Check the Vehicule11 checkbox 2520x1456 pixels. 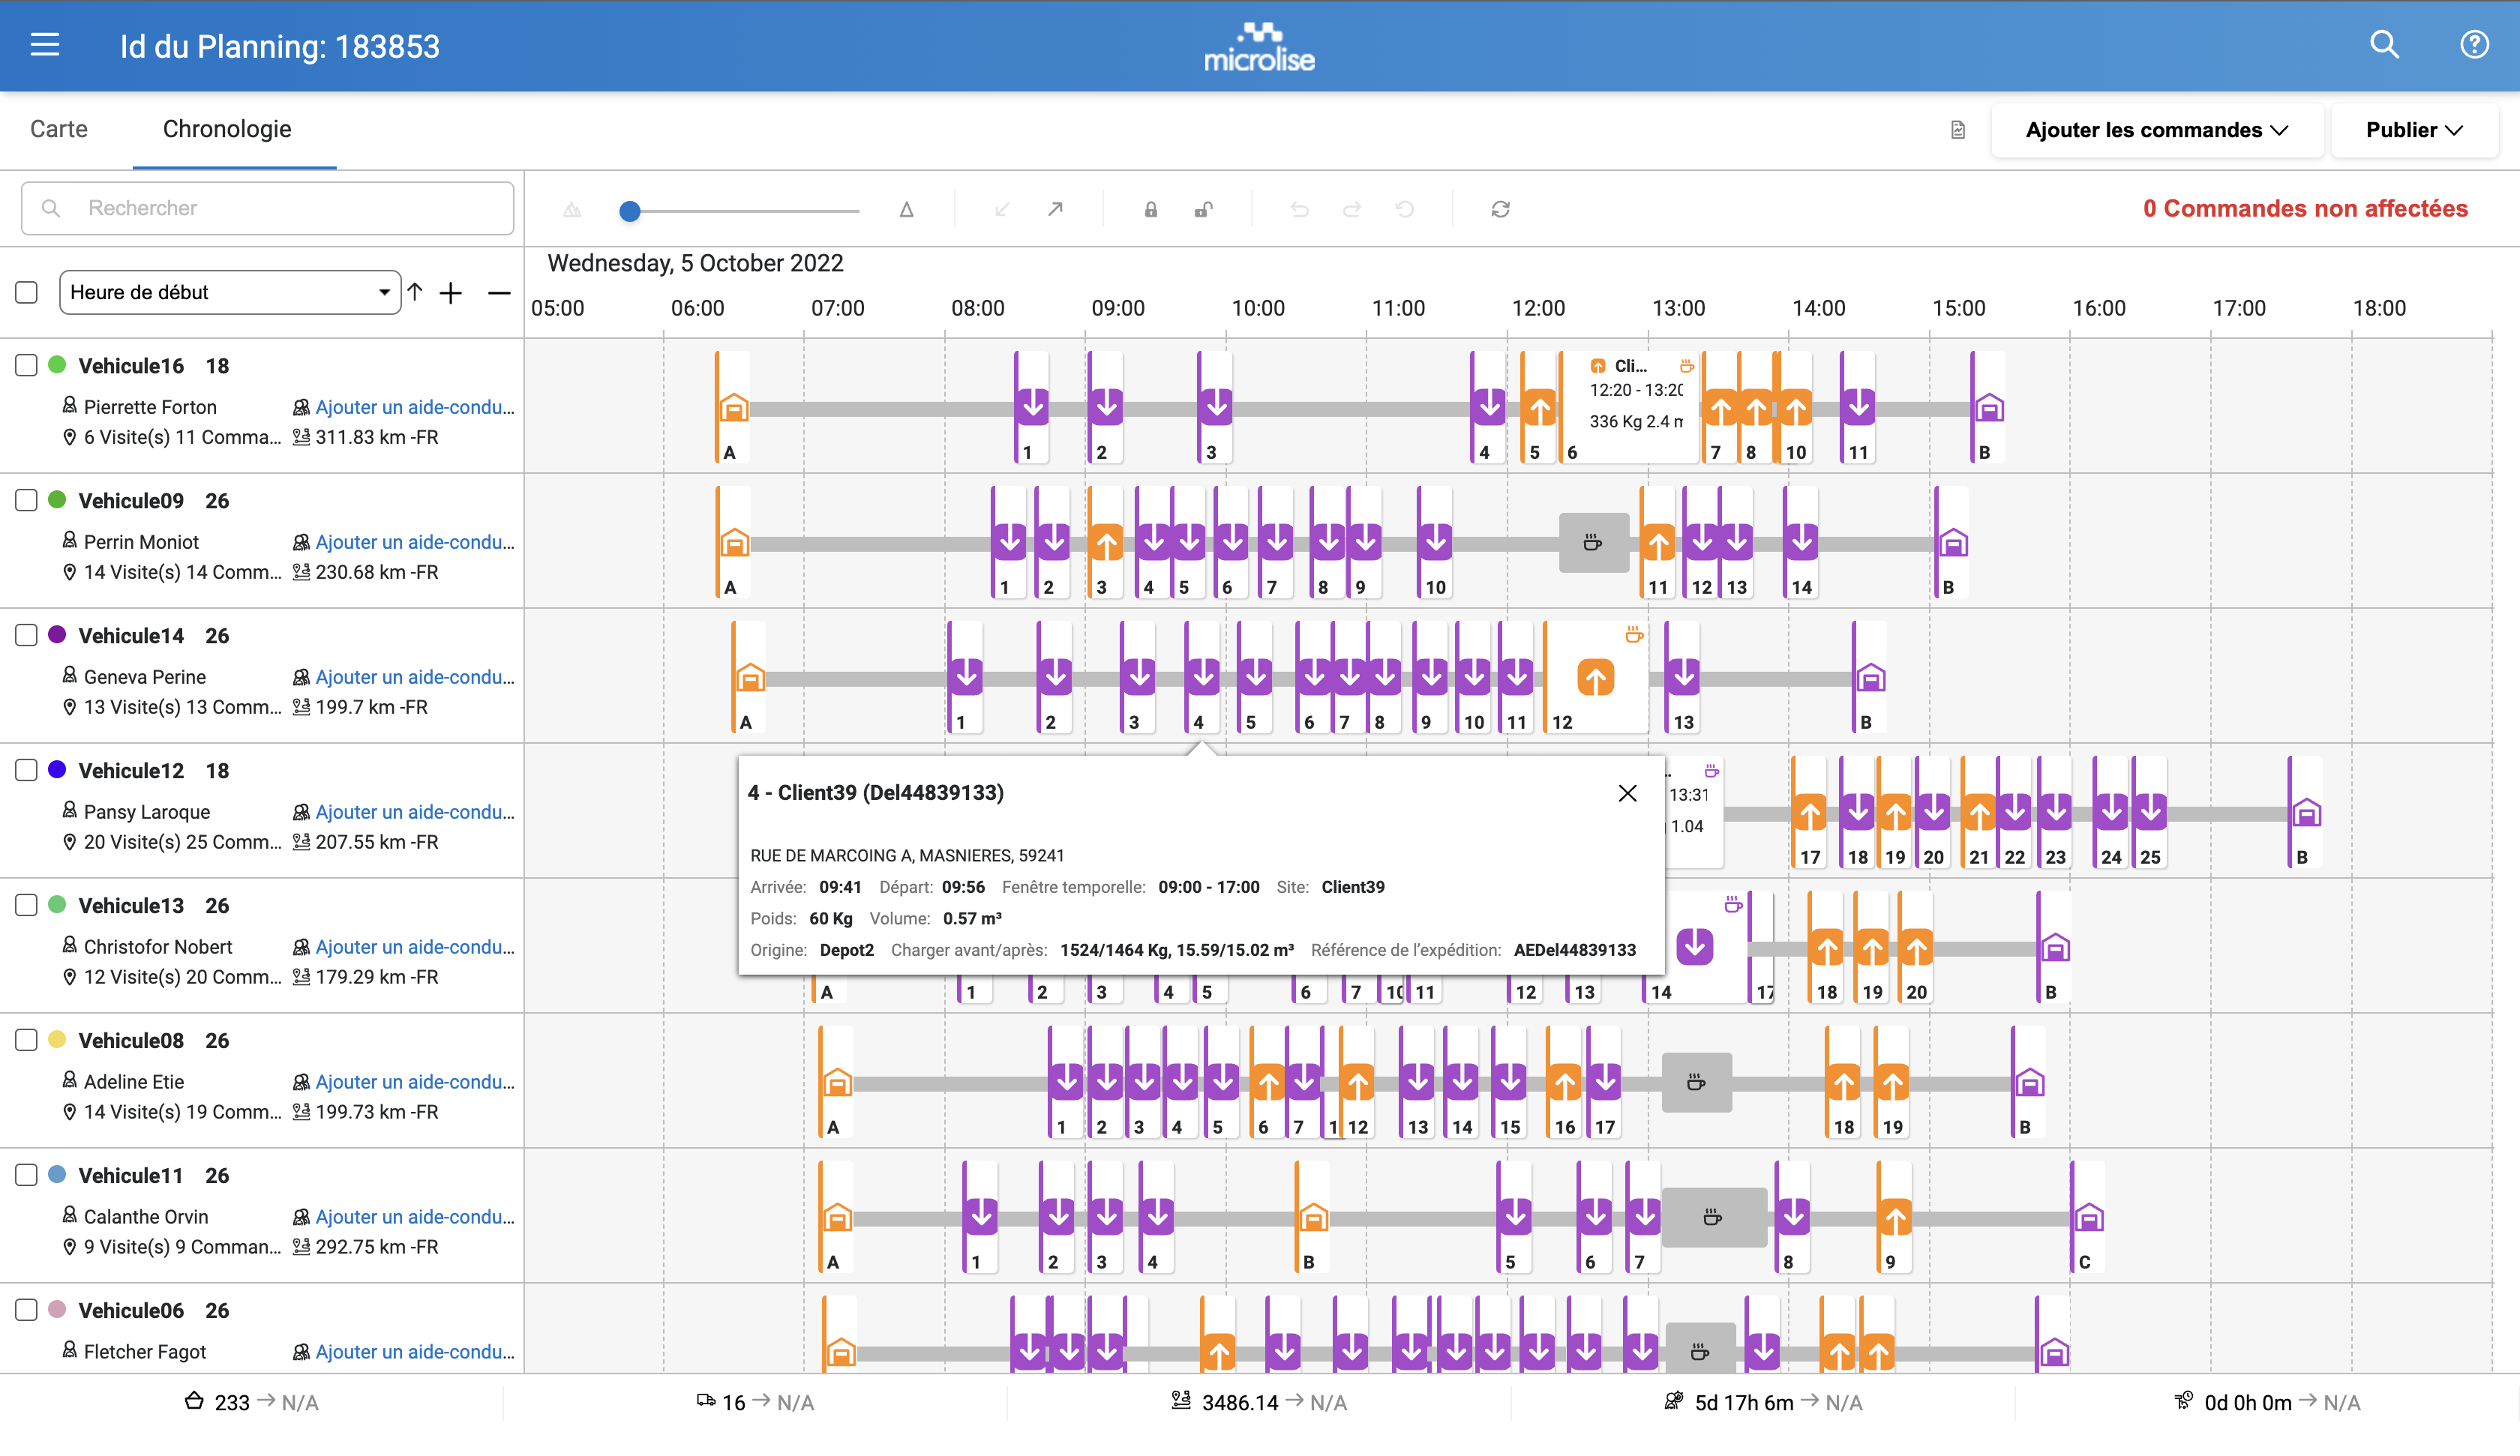click(x=27, y=1176)
